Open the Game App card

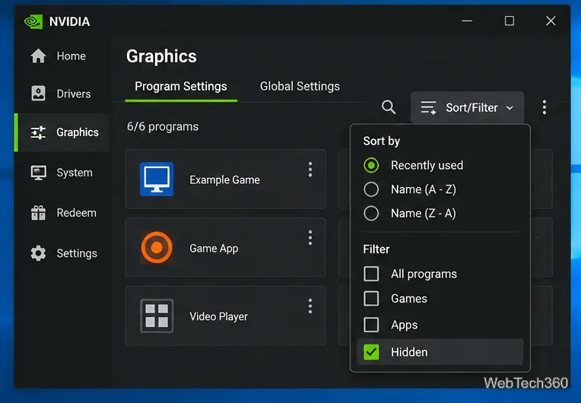(x=225, y=247)
